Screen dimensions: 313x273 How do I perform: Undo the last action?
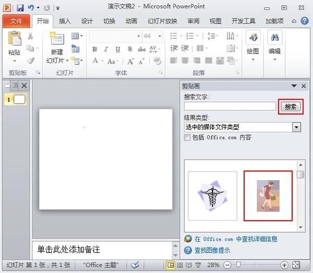point(31,8)
